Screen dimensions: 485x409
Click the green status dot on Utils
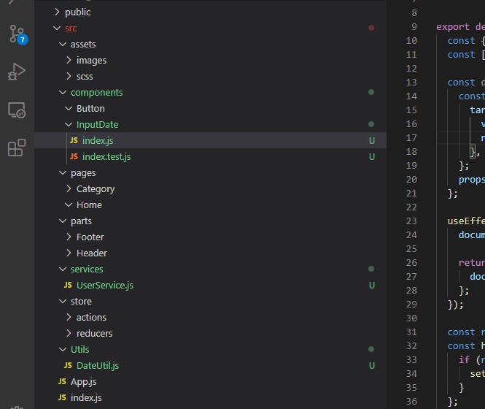pos(371,349)
